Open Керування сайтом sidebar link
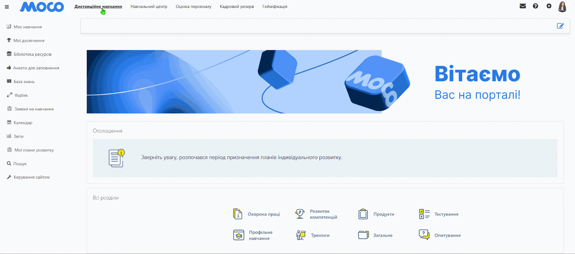The height and width of the screenshot is (254, 575). 32,177
